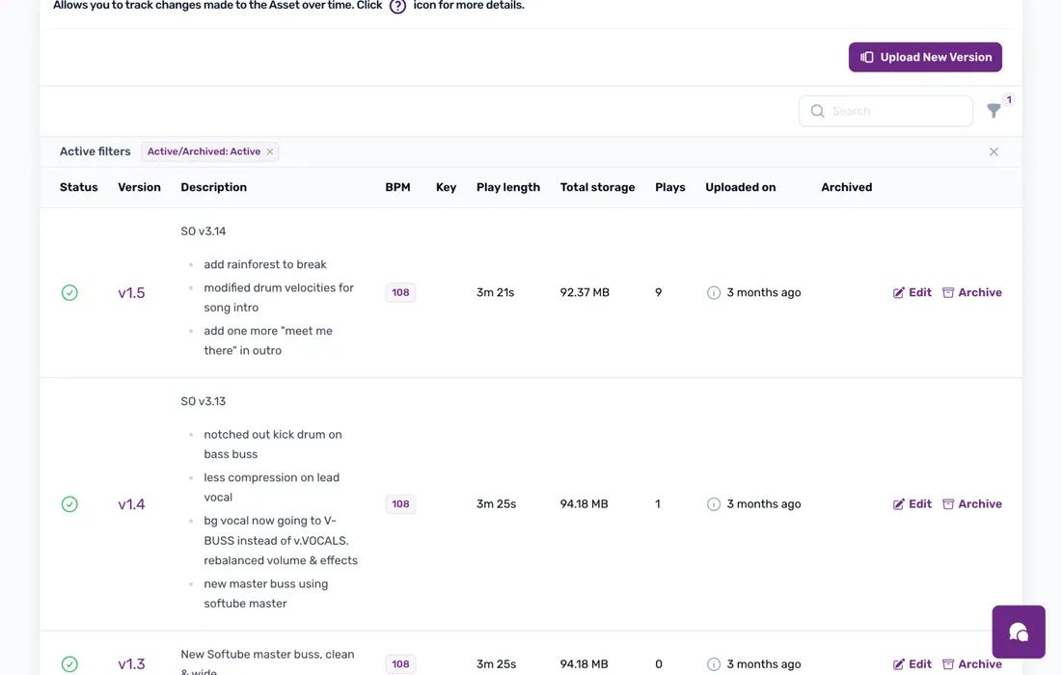Viewport: 1062px width, 675px height.
Task: Close the Active filters bar
Action: [x=994, y=152]
